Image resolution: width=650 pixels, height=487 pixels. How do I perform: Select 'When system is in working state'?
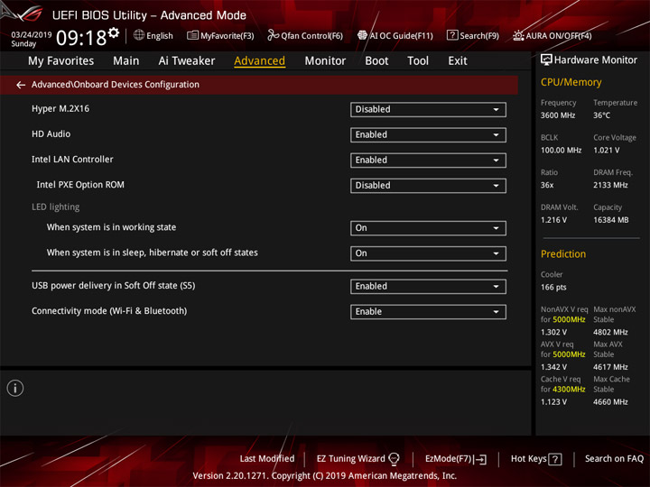click(x=111, y=227)
